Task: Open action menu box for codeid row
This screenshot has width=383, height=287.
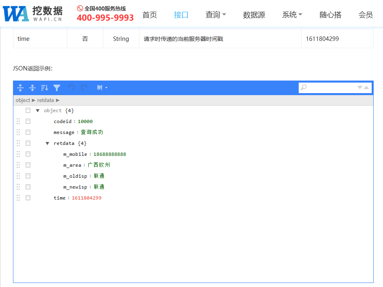Action: click(x=28, y=121)
